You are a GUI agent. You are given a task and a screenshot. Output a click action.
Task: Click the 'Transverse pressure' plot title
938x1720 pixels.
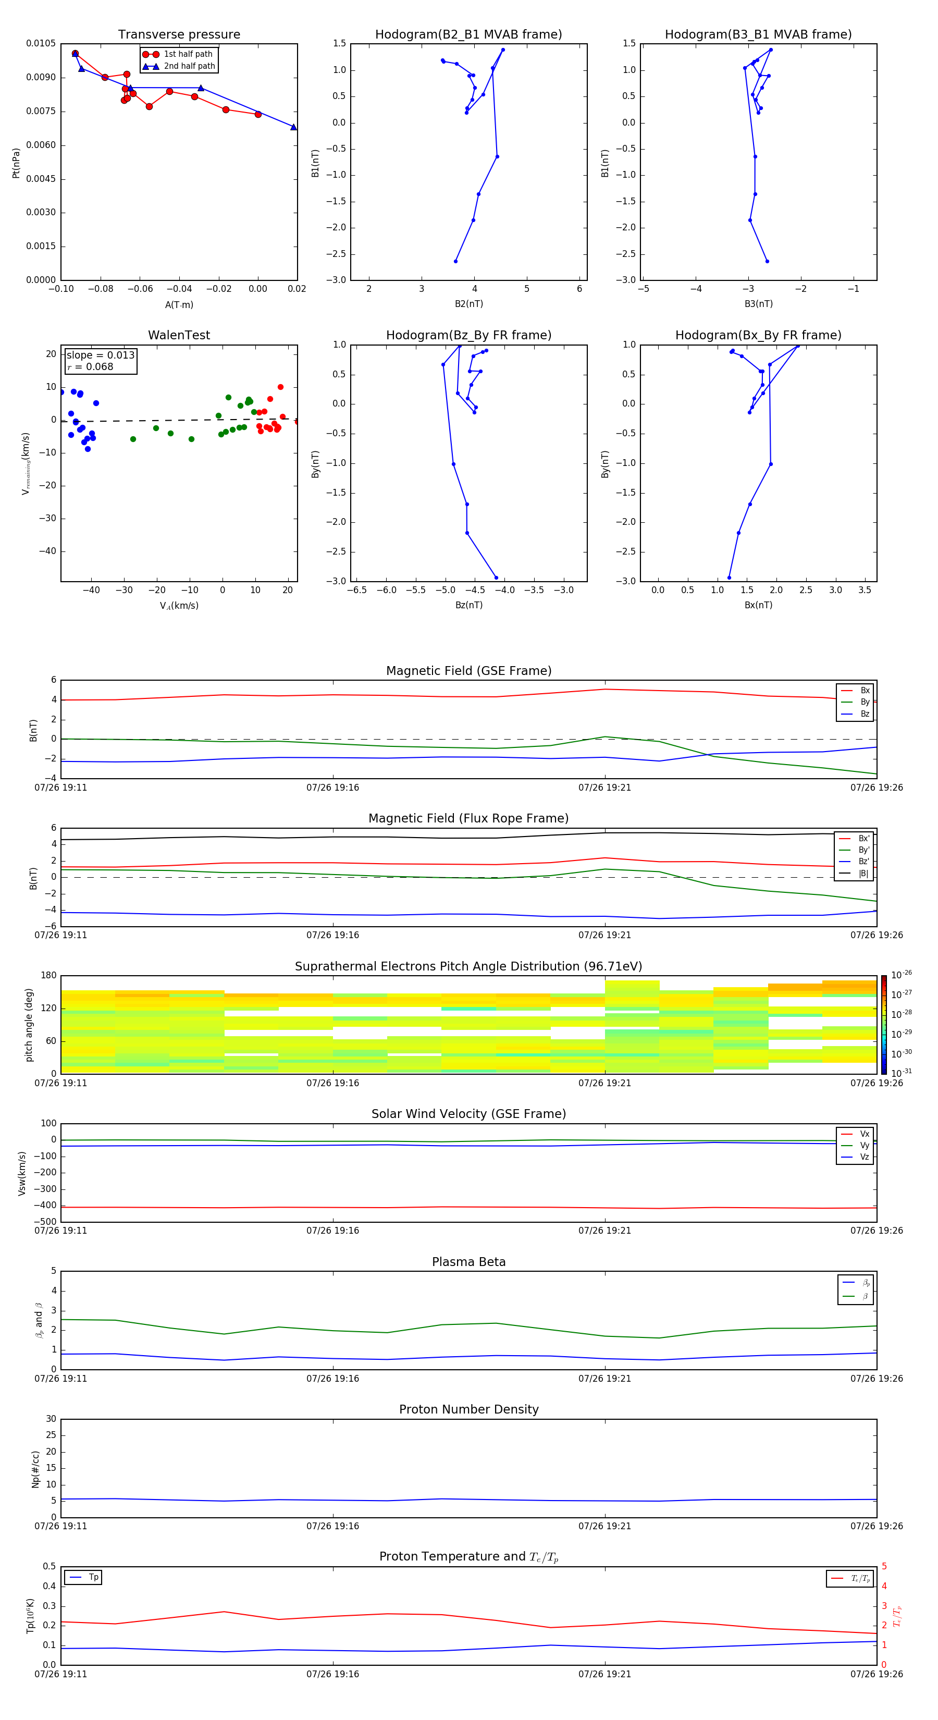(179, 35)
